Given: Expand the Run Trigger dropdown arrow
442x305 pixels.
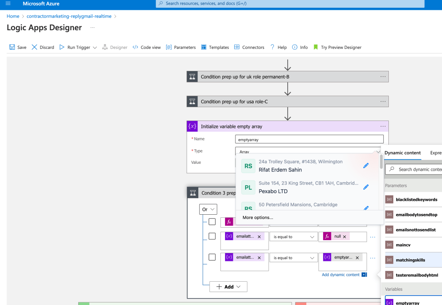Looking at the screenshot, I should pos(95,48).
